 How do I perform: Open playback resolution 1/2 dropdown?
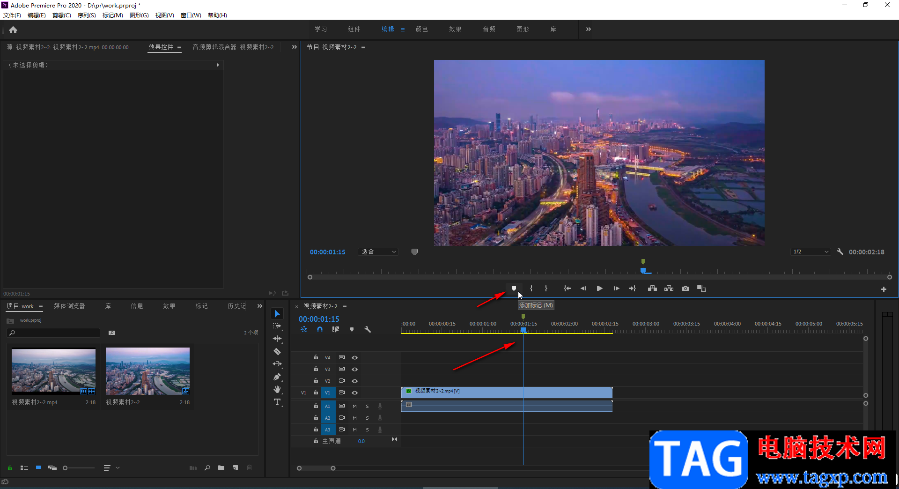[811, 252]
